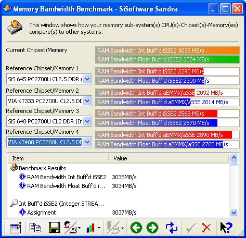This screenshot has height=238, width=246.
Task: Select the Assignment row label
Action: tap(42, 212)
